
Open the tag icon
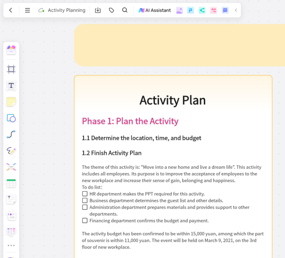coord(111,10)
